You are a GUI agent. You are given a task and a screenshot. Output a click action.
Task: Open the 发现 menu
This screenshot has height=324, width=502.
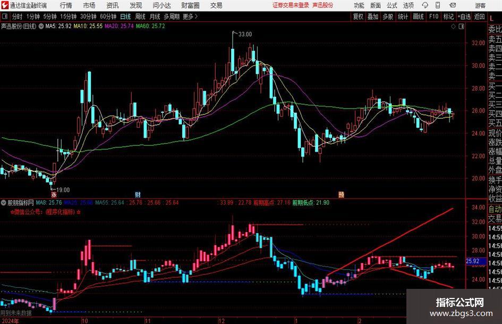click(x=136, y=5)
